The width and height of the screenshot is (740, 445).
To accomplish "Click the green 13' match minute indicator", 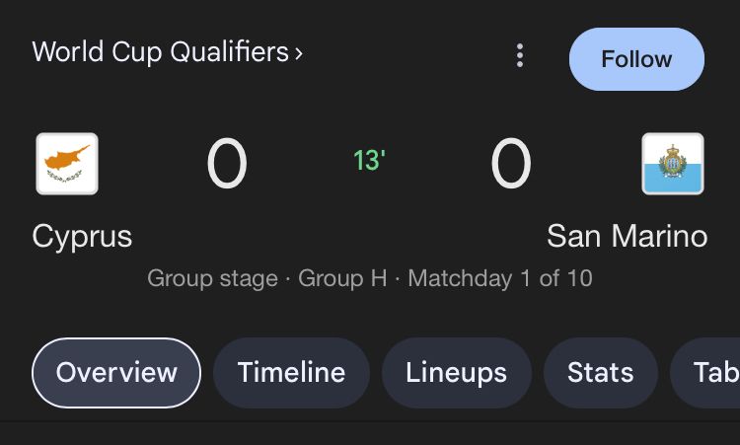I will click(369, 160).
